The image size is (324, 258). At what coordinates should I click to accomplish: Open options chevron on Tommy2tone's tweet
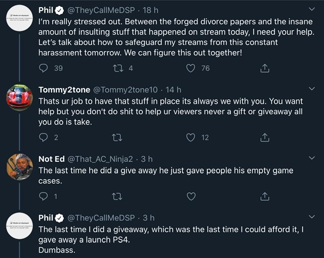312,89
